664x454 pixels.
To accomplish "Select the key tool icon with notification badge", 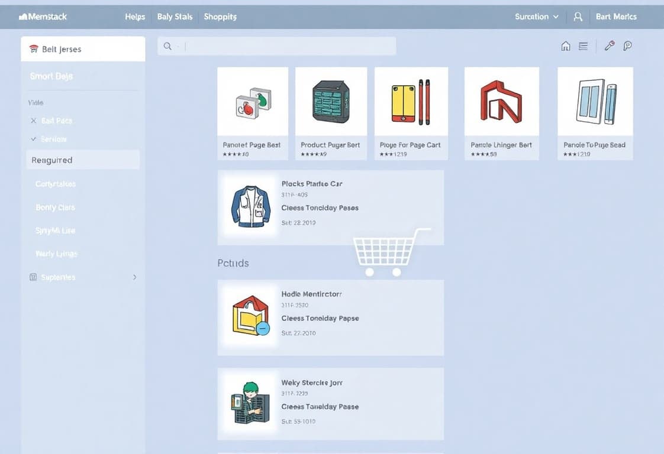I will [x=609, y=46].
